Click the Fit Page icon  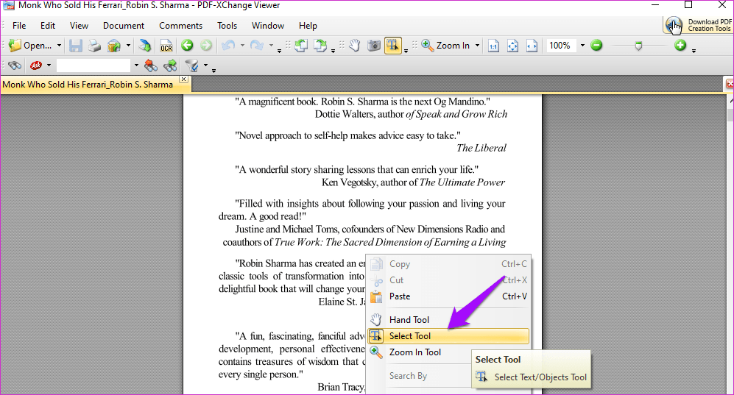click(x=512, y=46)
